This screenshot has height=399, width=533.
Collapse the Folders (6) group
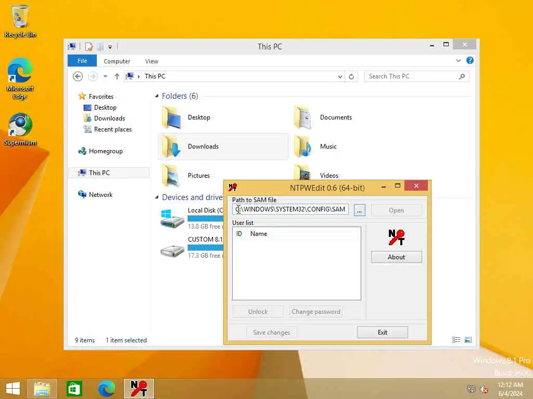click(x=157, y=96)
